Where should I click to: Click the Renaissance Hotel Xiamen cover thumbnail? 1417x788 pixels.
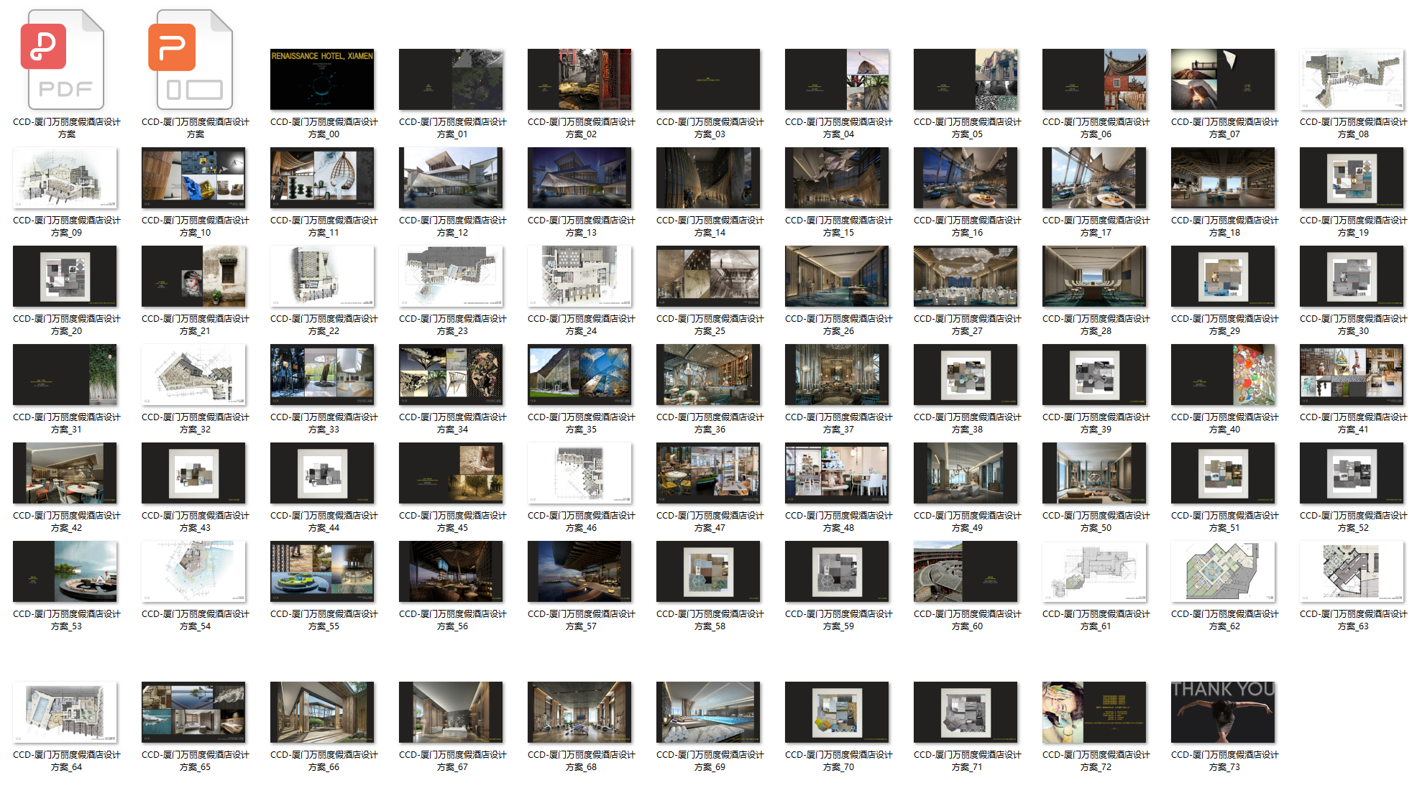(322, 79)
